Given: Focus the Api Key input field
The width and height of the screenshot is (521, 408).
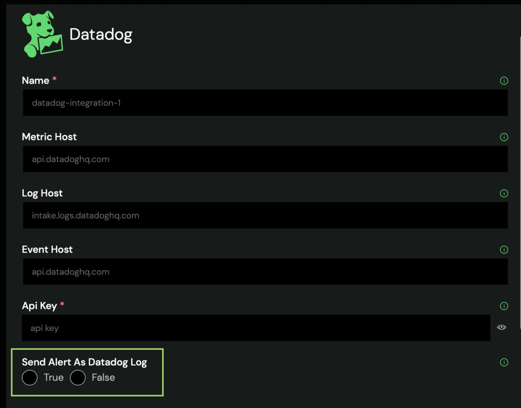Looking at the screenshot, I should [256, 328].
